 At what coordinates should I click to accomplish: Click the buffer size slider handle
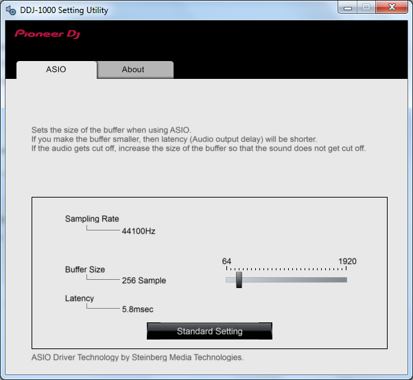pos(239,280)
